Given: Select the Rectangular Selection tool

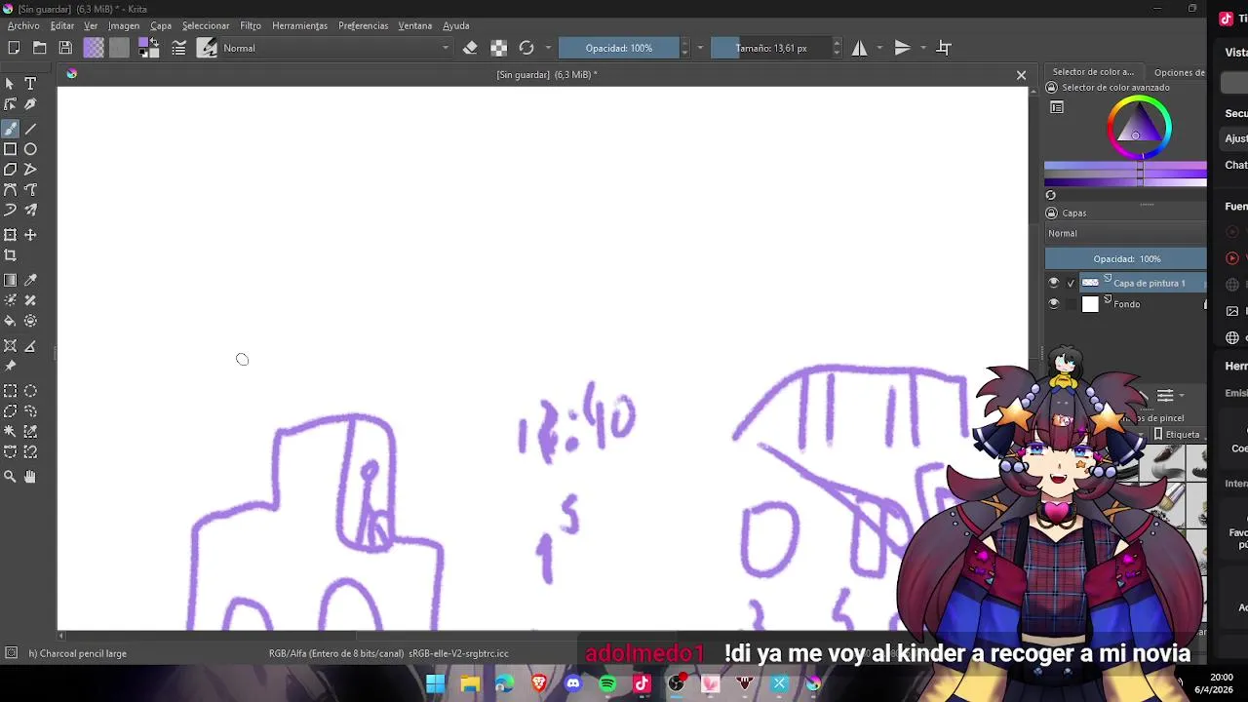Looking at the screenshot, I should 10,391.
